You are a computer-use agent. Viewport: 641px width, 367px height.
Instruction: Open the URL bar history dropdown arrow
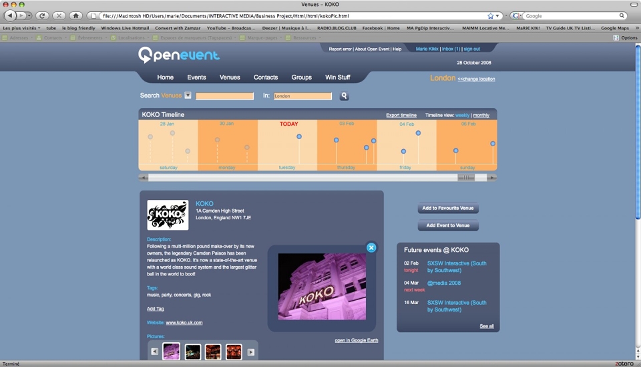497,16
